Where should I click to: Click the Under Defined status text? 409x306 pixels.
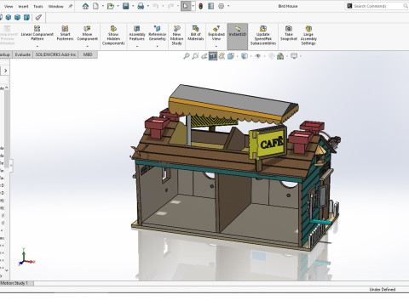[383, 289]
